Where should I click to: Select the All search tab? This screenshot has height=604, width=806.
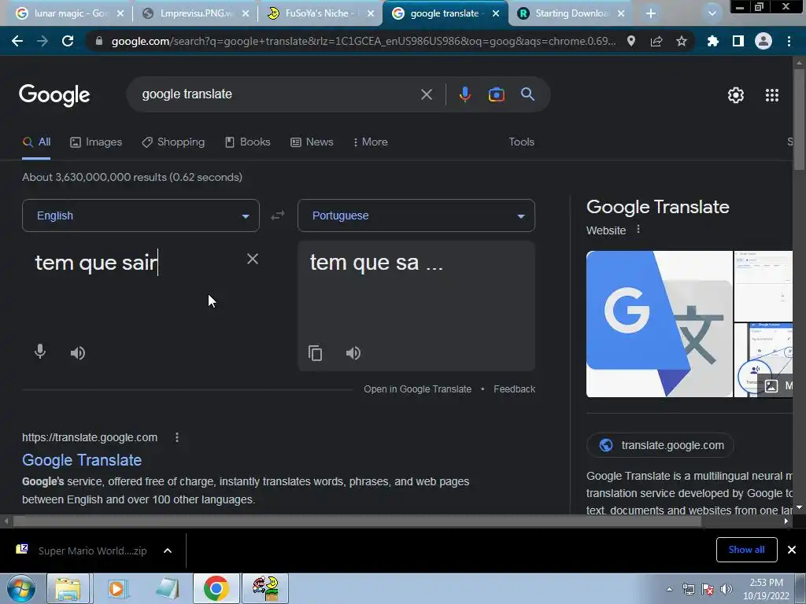coord(36,142)
